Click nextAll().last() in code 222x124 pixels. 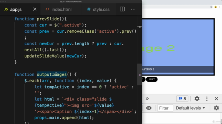pyautogui.click(x=45, y=50)
